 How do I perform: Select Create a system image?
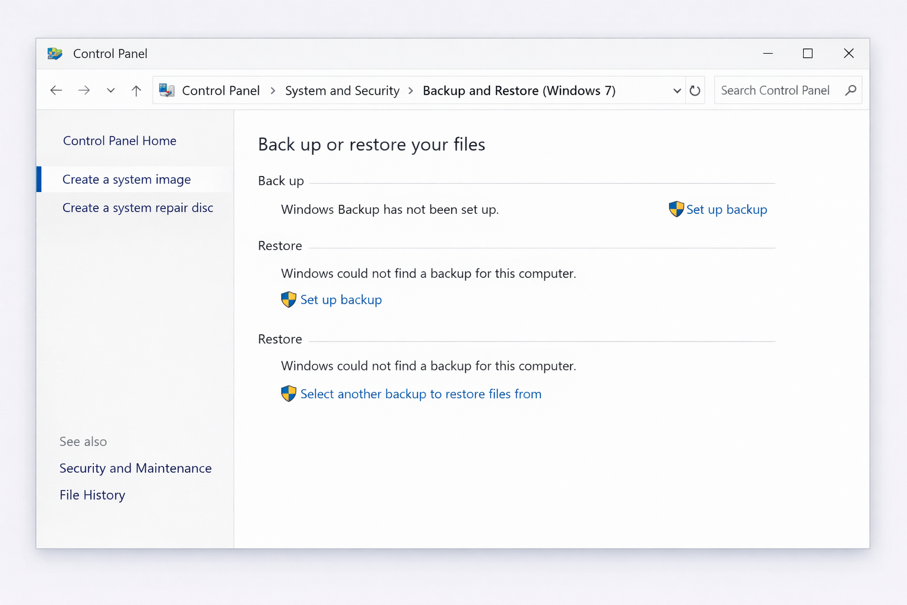click(x=126, y=180)
